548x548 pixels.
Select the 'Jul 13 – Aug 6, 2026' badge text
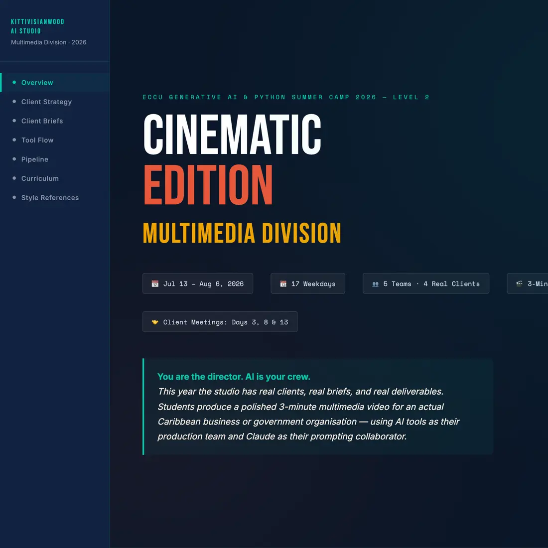203,284
